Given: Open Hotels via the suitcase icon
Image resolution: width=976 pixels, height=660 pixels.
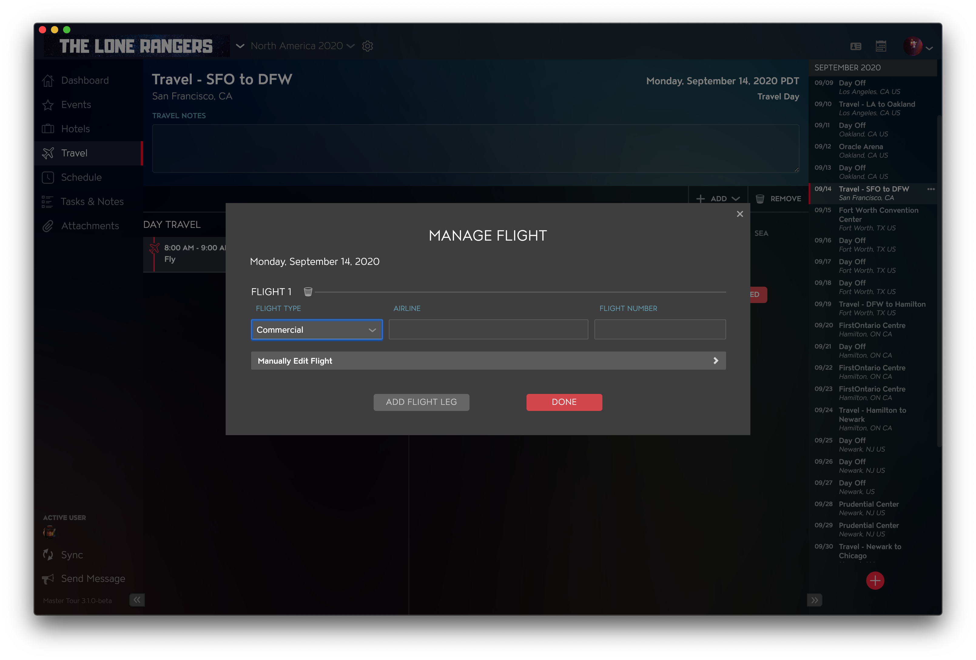Looking at the screenshot, I should point(48,129).
